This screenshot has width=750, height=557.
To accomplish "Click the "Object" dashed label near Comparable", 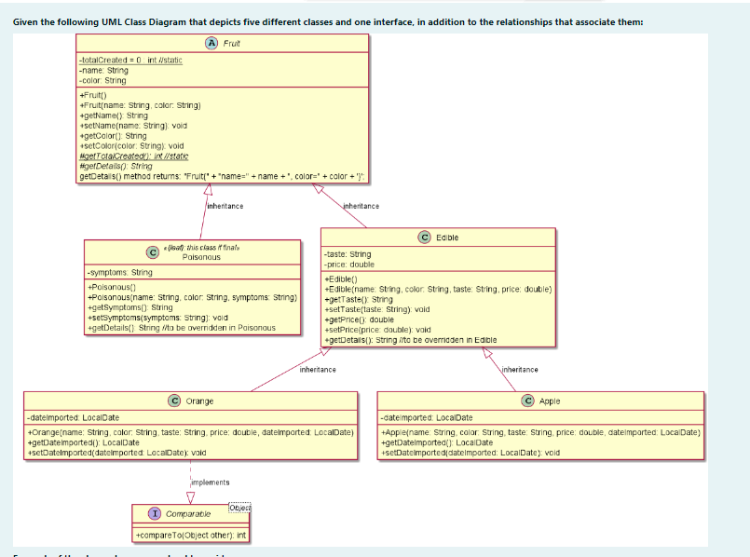I will point(238,506).
